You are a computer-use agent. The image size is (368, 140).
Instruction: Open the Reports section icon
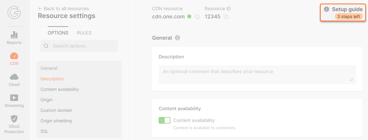(14, 35)
